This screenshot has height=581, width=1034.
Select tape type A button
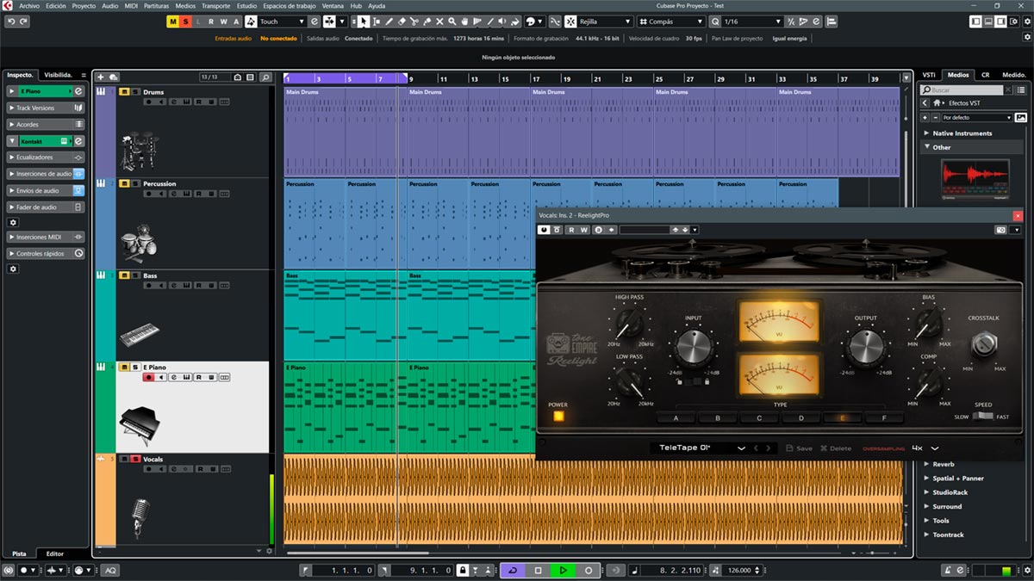click(x=676, y=418)
